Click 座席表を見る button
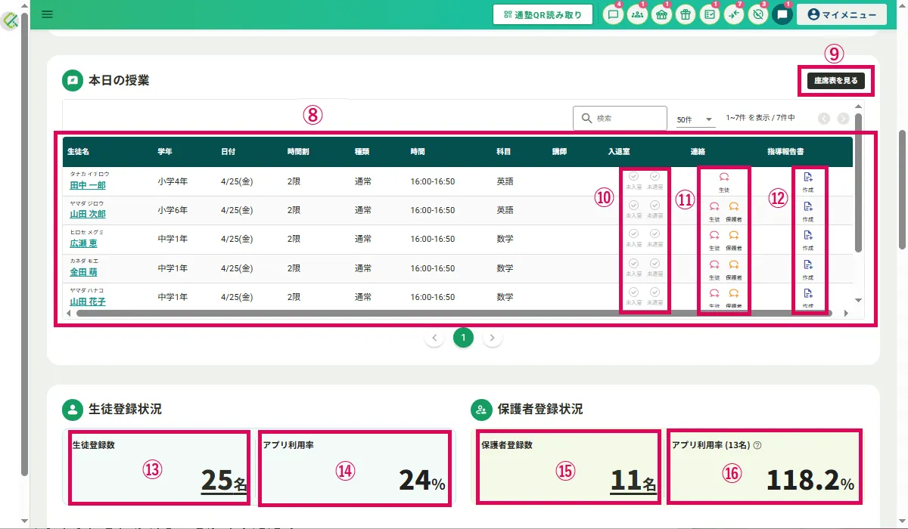 coord(835,80)
